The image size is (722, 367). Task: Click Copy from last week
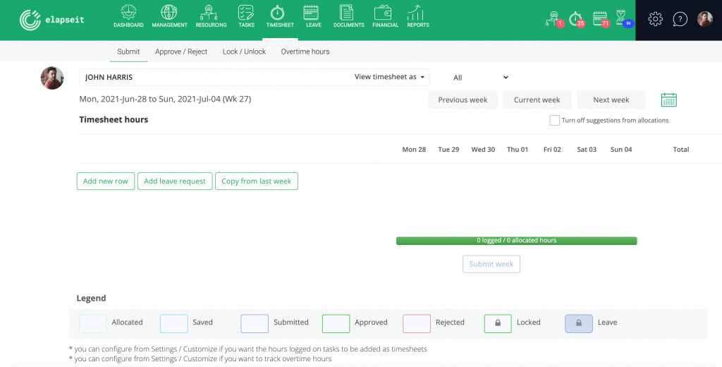point(257,181)
